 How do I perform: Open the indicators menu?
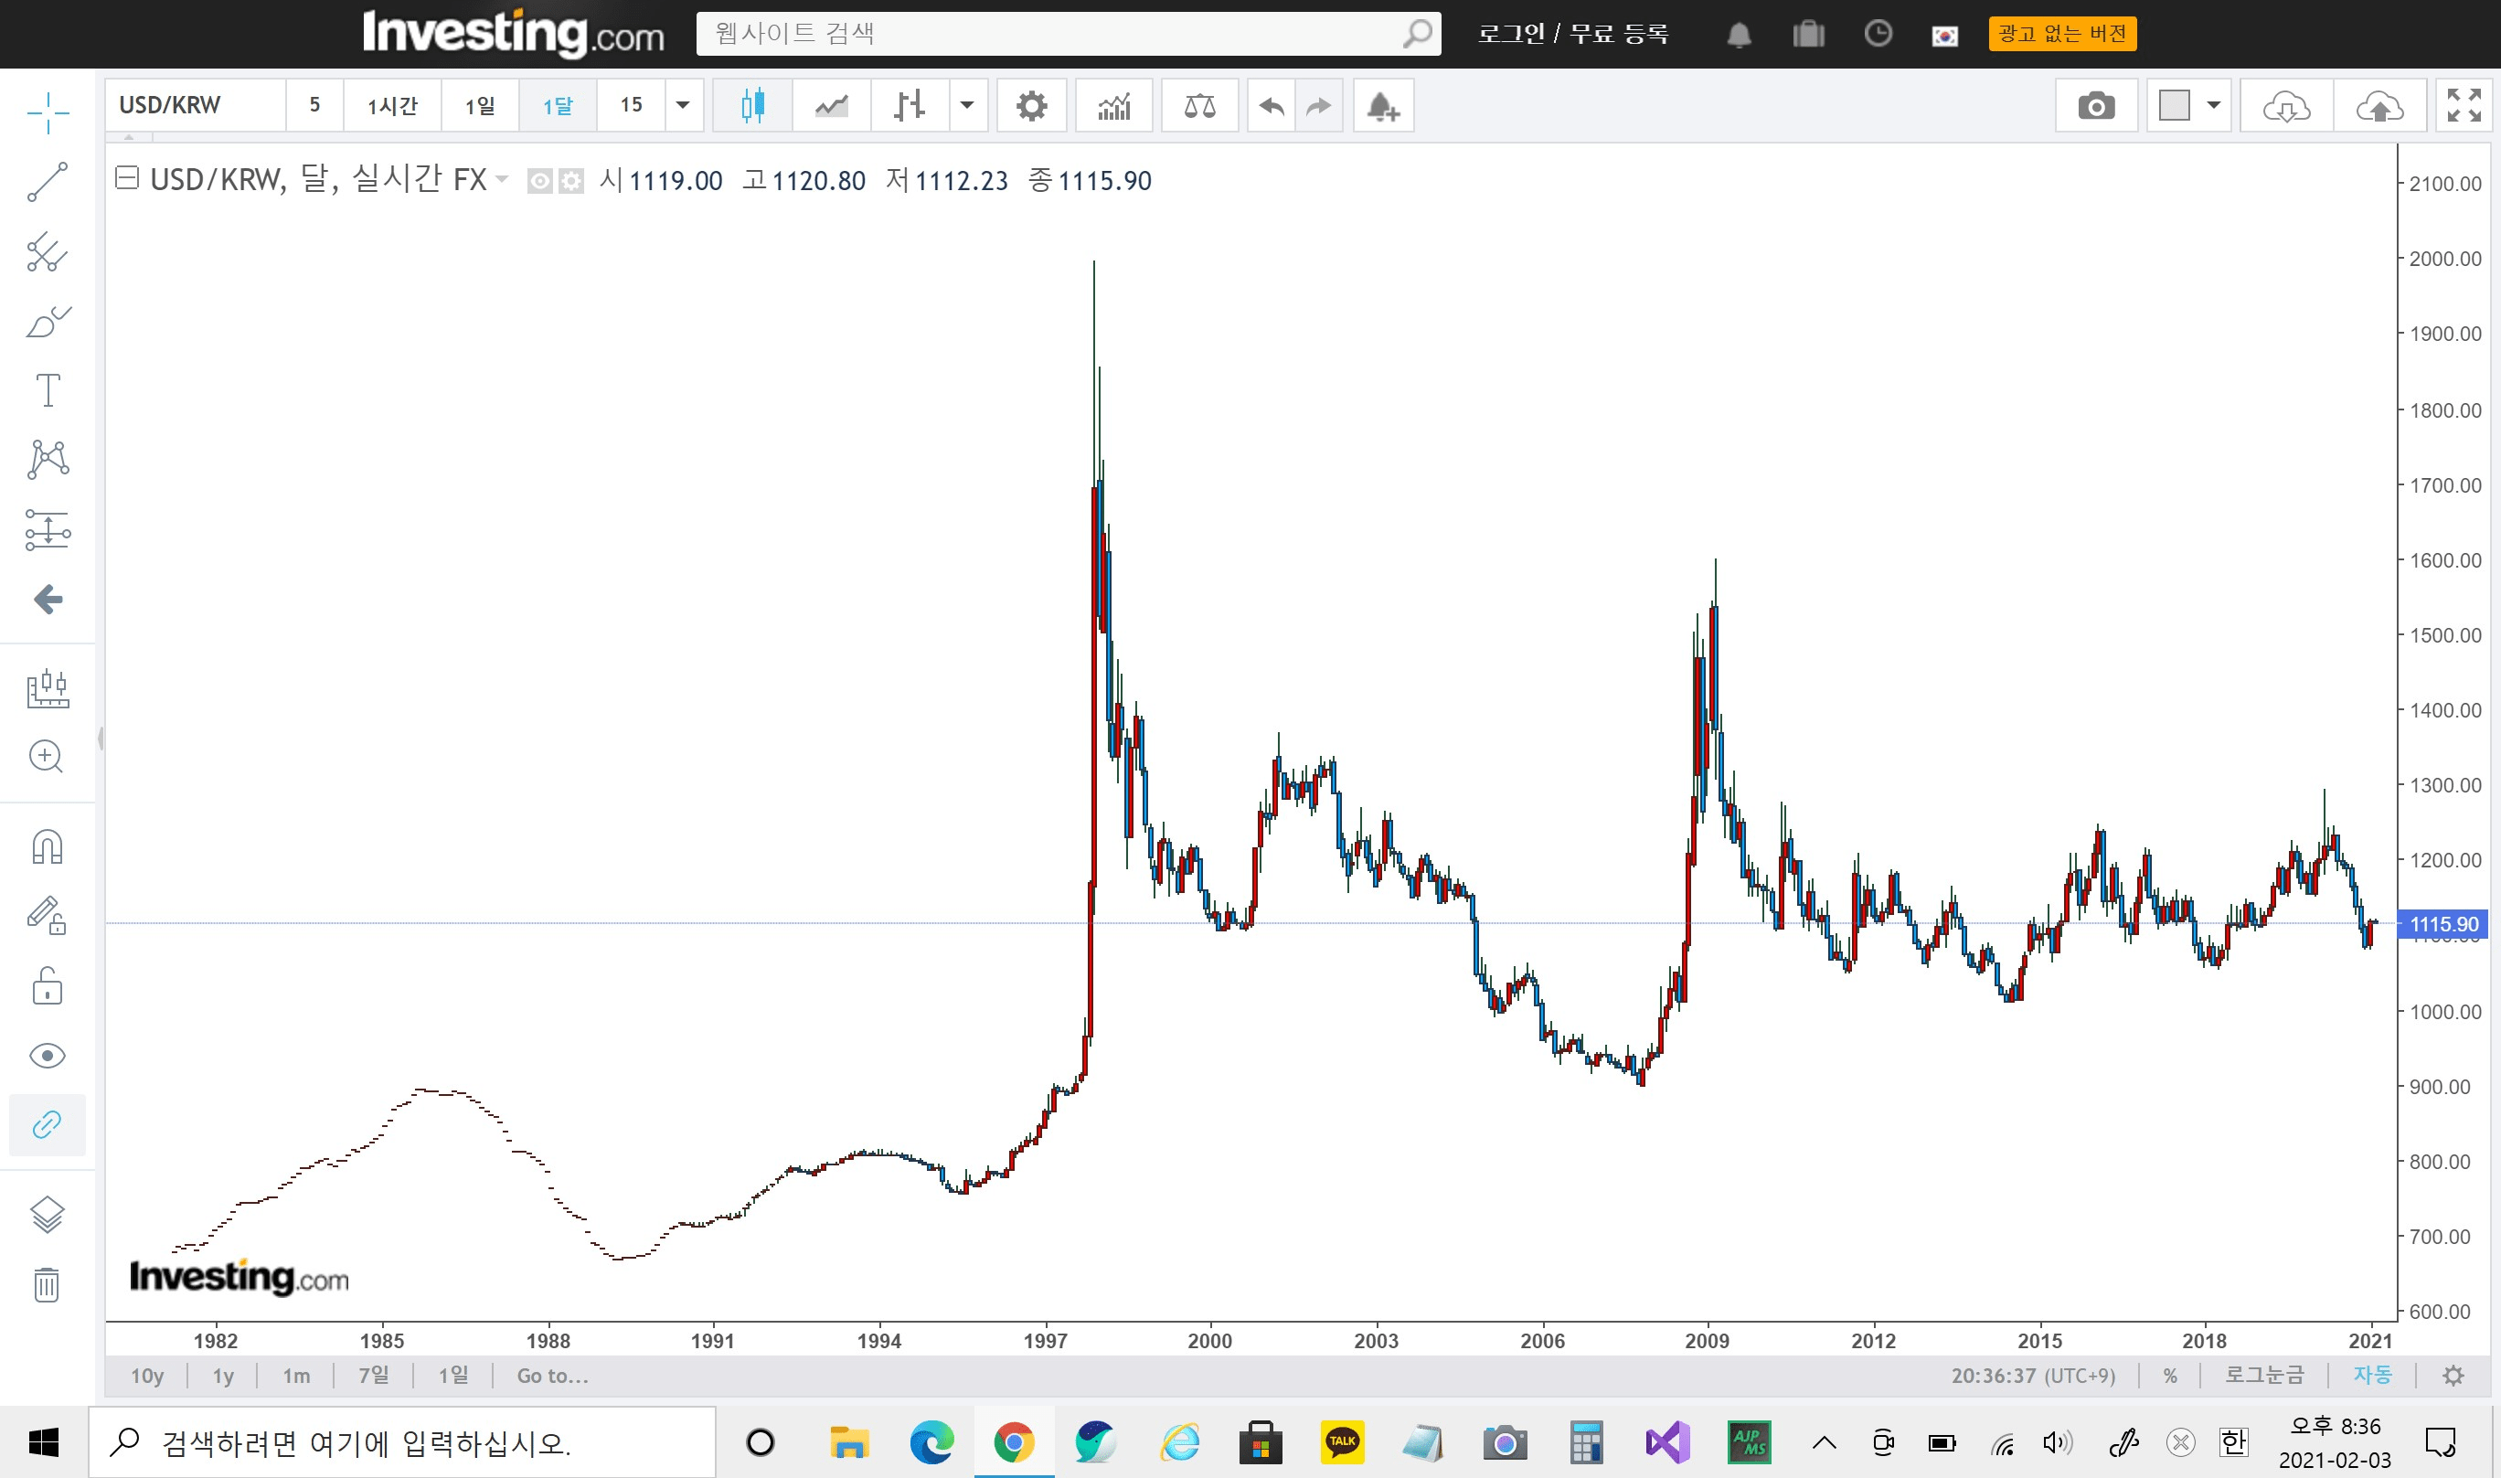(1114, 106)
